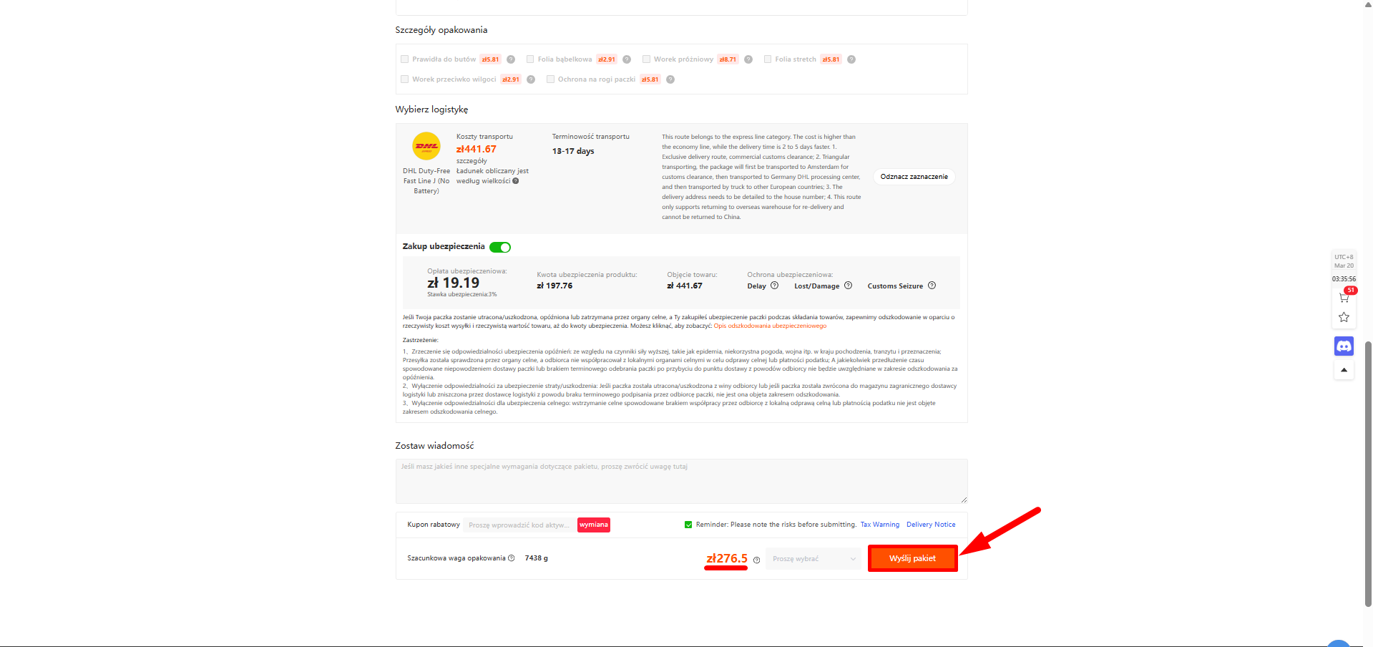The image size is (1373, 647).
Task: Click the Odznacz zaznaczenie button
Action: point(914,177)
